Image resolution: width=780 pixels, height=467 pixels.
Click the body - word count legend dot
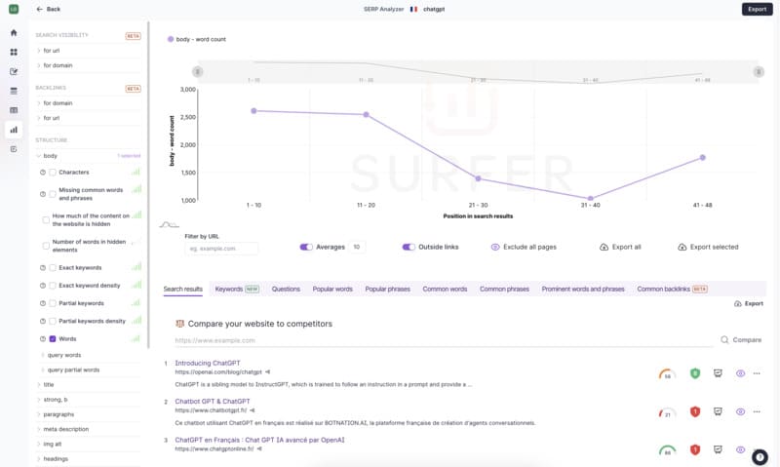tap(170, 39)
